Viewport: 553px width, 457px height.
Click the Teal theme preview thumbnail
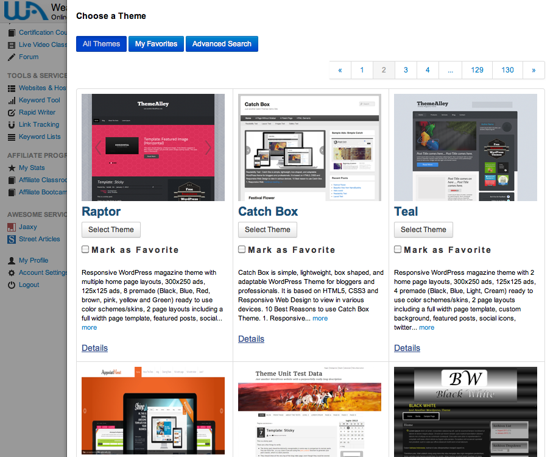tap(465, 147)
